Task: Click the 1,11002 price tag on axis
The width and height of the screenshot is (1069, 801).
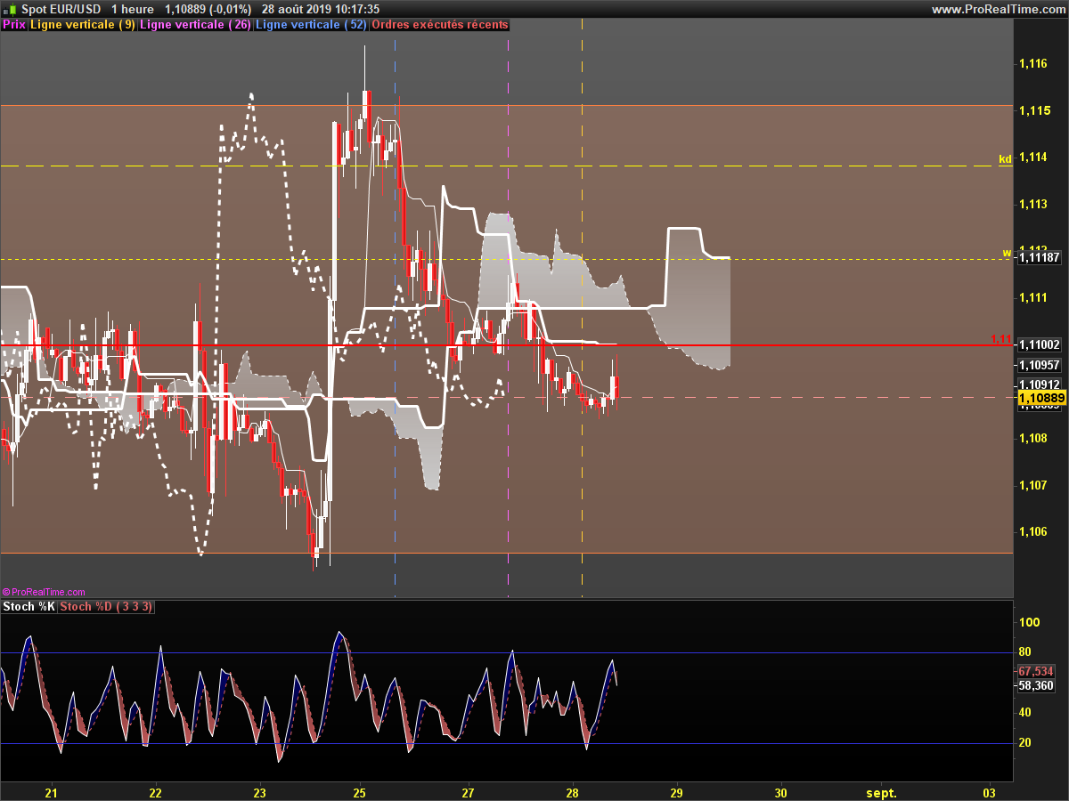Action: (x=1039, y=344)
